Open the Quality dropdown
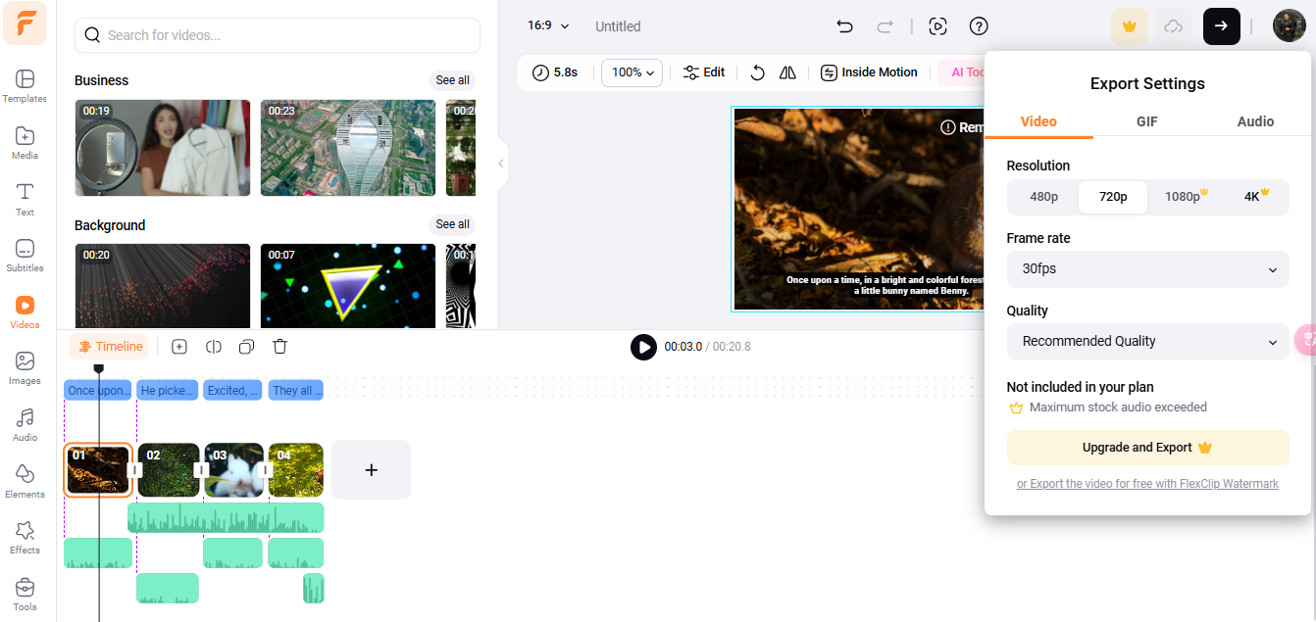Screen dimensions: 1316x622 pyautogui.click(x=1147, y=342)
